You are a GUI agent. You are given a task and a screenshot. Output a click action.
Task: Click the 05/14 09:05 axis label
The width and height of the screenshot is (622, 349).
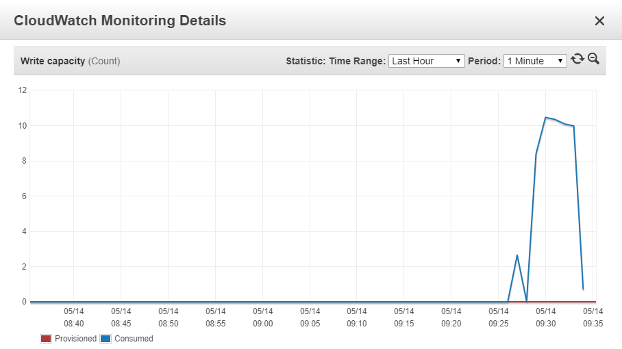310,318
